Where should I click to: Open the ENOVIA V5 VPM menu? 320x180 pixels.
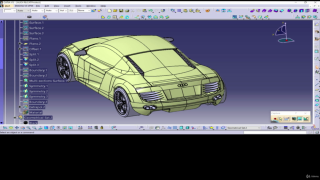click(x=24, y=6)
